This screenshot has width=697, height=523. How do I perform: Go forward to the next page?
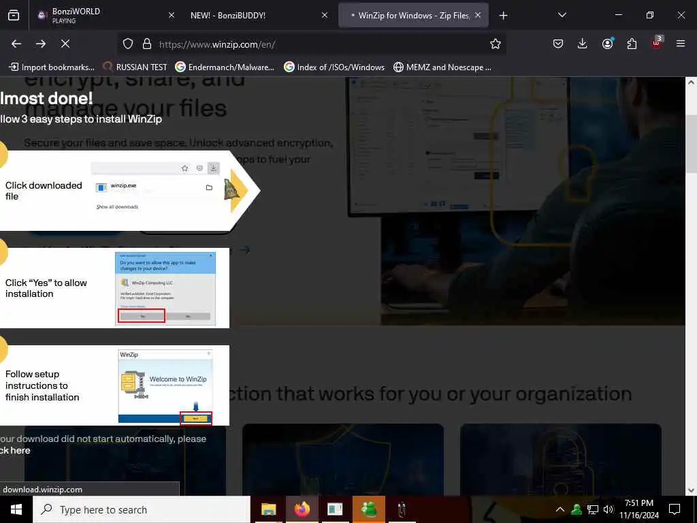[x=41, y=44]
